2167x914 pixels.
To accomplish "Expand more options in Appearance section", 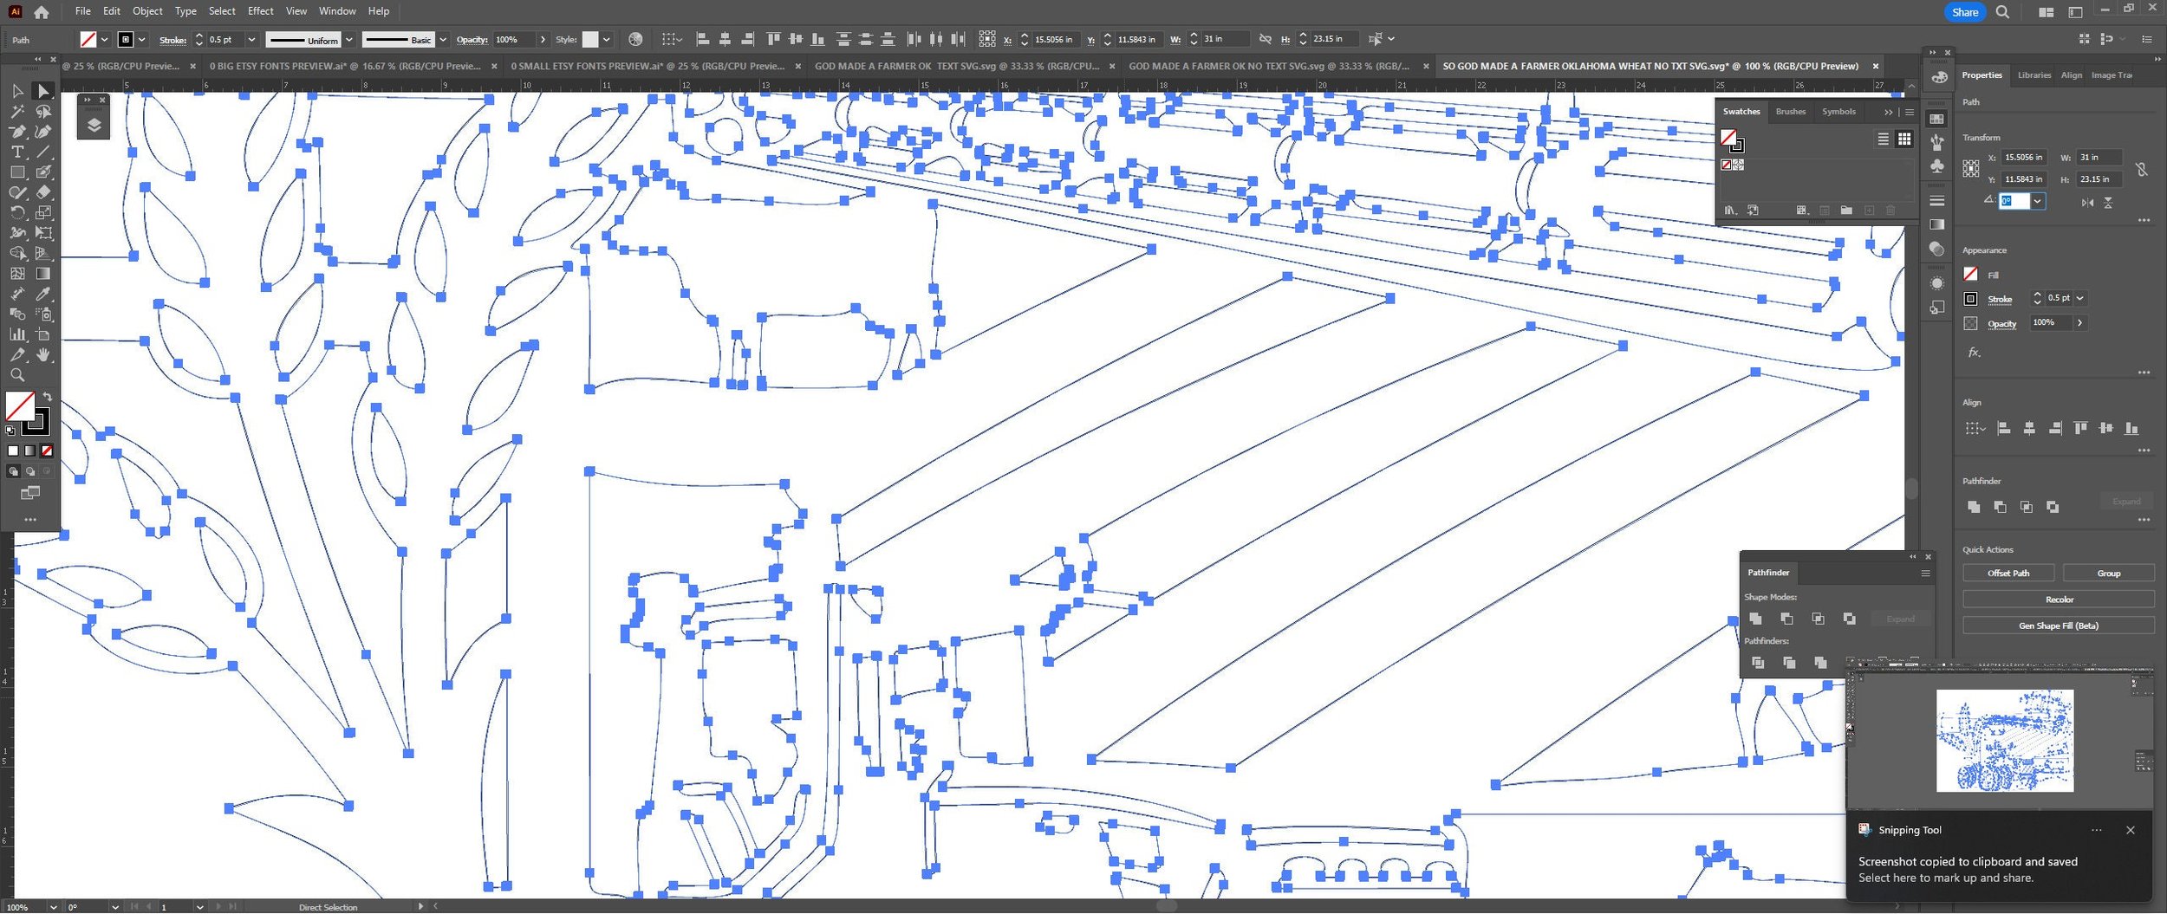I will (2144, 373).
